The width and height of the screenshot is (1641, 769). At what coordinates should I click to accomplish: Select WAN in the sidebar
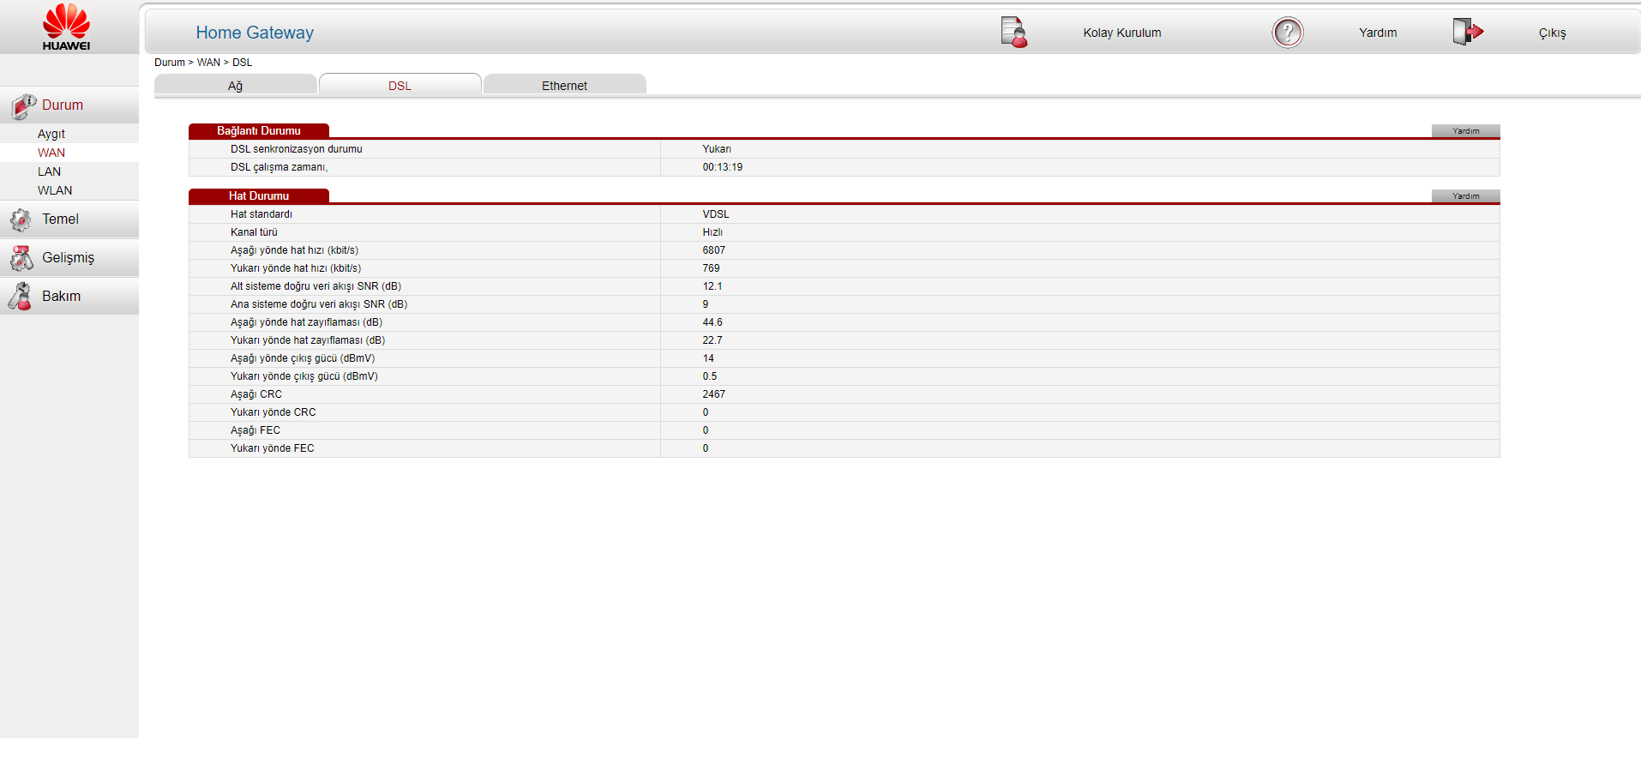[x=51, y=153]
